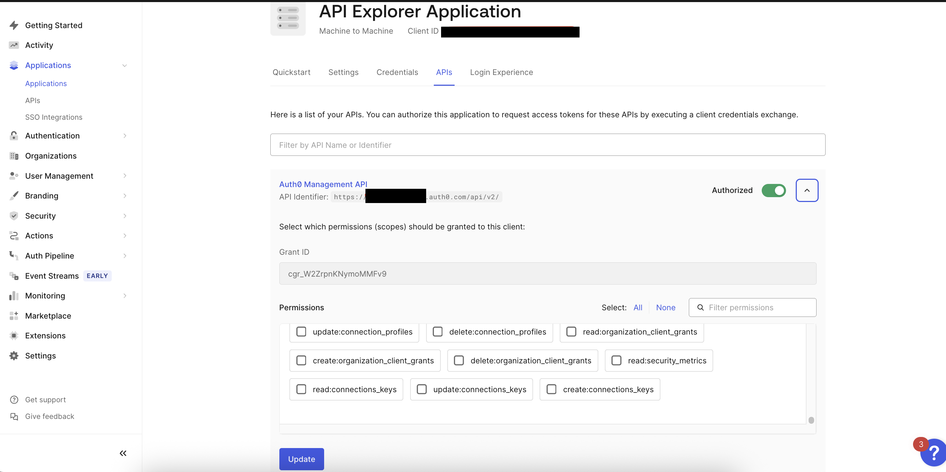Click the Give feedback chat icon

click(14, 416)
